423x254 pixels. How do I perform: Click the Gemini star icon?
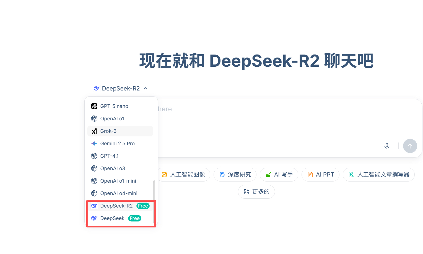(94, 144)
